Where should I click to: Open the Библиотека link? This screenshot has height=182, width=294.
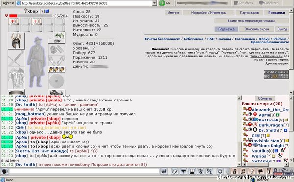(x=194, y=39)
